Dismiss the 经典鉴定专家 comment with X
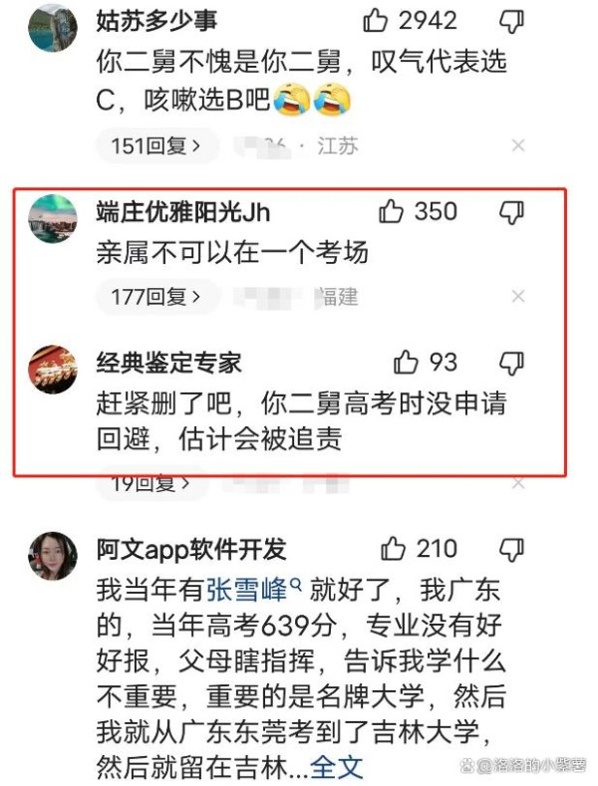The width and height of the screenshot is (598, 786). (518, 483)
